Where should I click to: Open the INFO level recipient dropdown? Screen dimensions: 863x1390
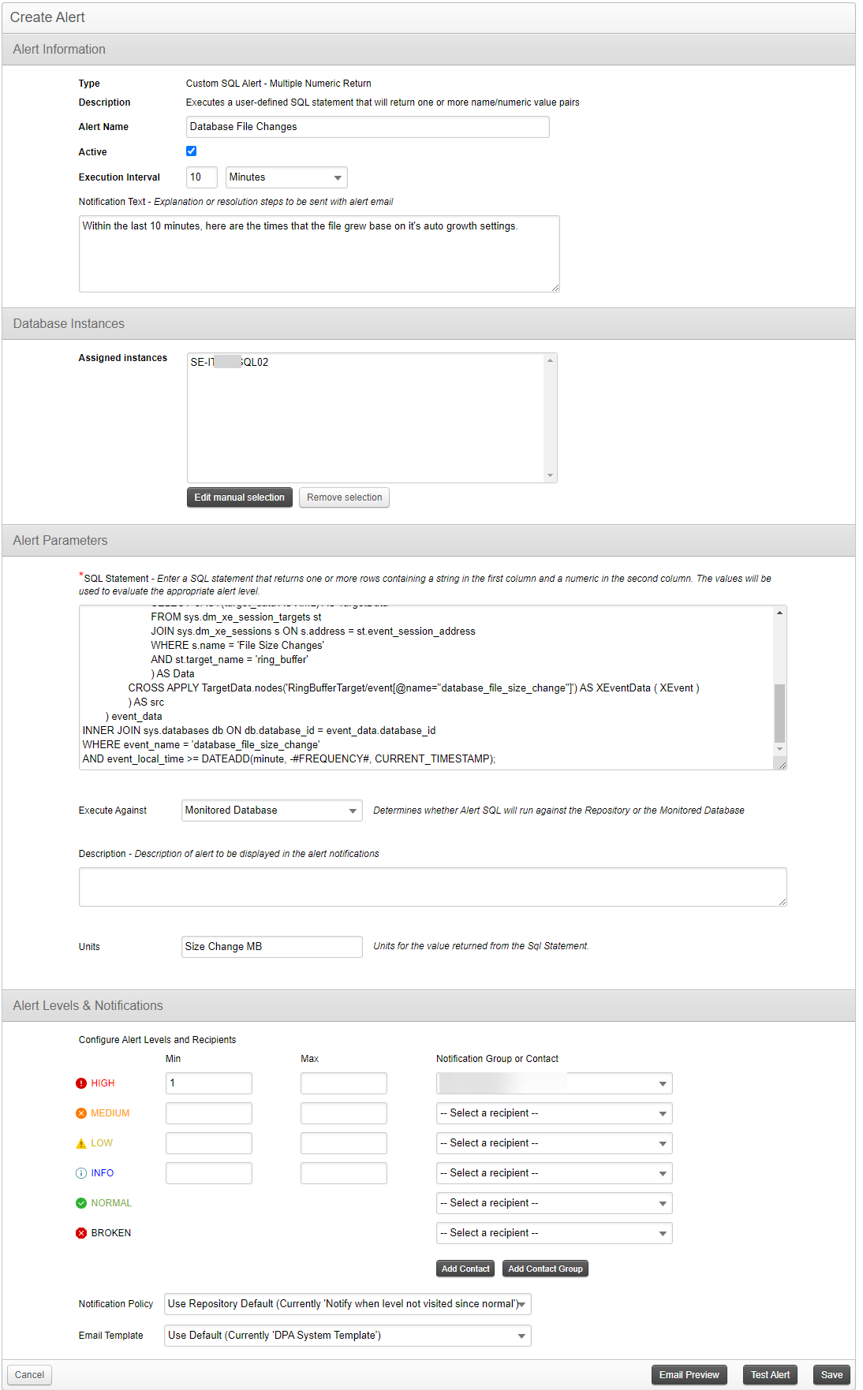click(555, 1173)
